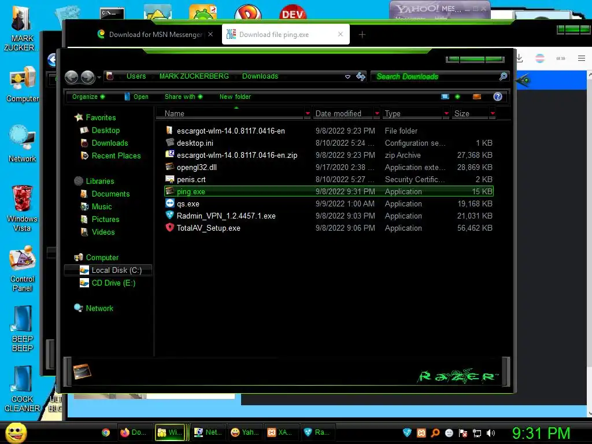The width and height of the screenshot is (592, 444).
Task: Select opengl32.dll file
Action: pyautogui.click(x=197, y=167)
